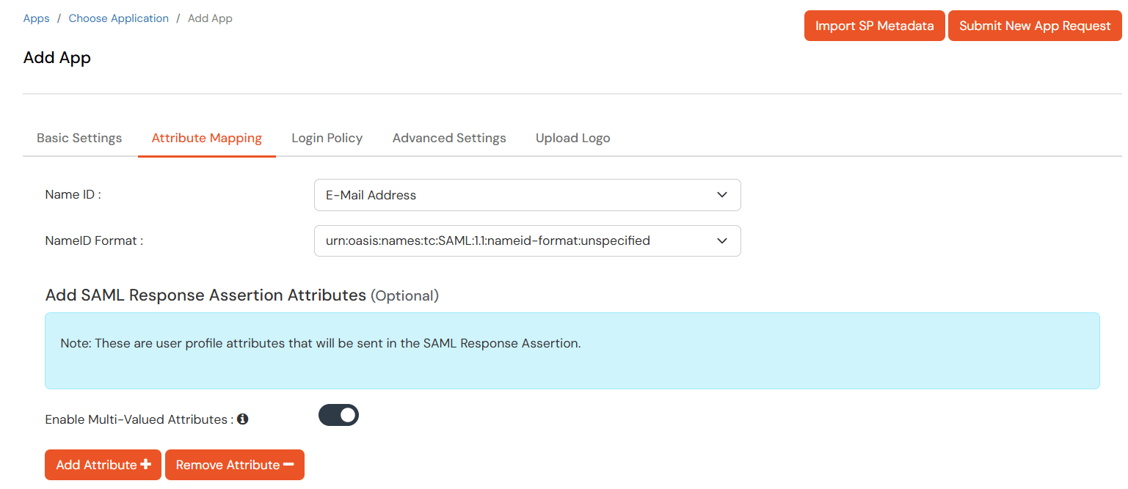
Task: Click the Import SP Metadata button
Action: (874, 25)
